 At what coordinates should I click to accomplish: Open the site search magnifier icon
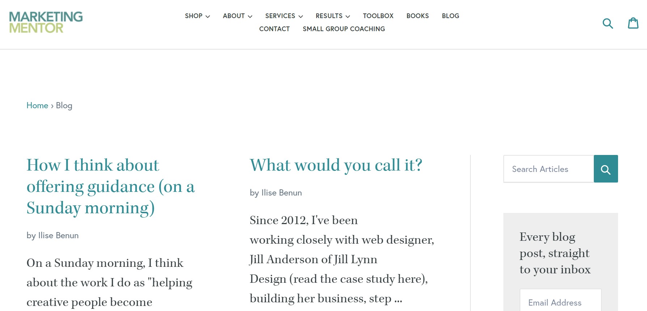point(608,24)
